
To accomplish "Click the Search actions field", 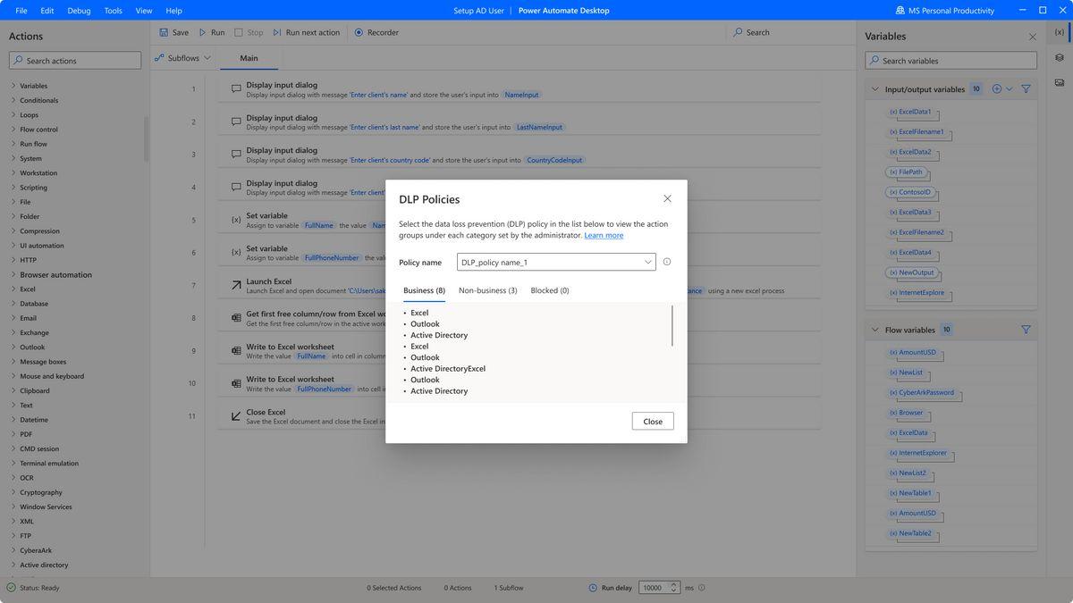I will coord(75,61).
